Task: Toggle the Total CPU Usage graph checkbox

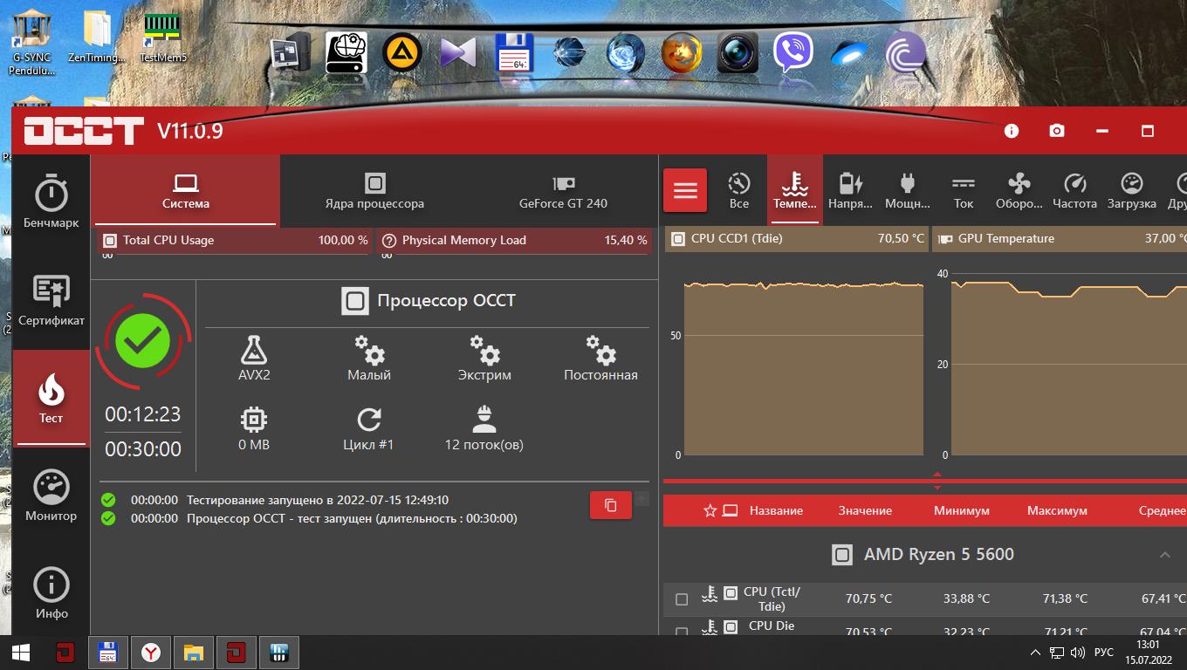Action: tap(110, 241)
